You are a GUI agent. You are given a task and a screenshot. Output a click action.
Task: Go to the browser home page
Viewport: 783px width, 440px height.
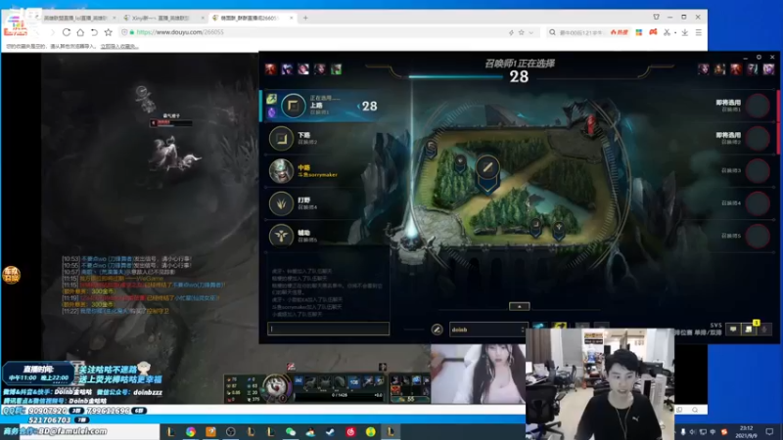(x=80, y=32)
